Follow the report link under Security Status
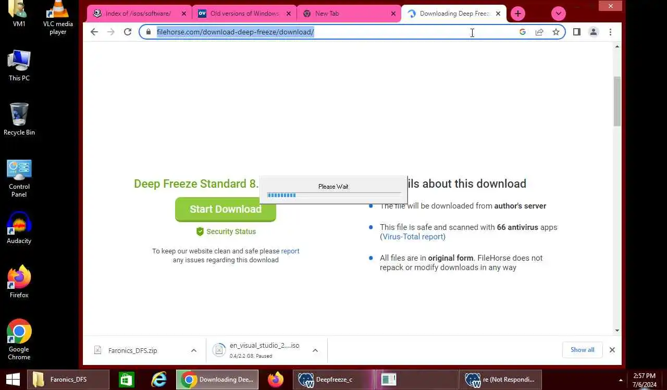 tap(290, 251)
